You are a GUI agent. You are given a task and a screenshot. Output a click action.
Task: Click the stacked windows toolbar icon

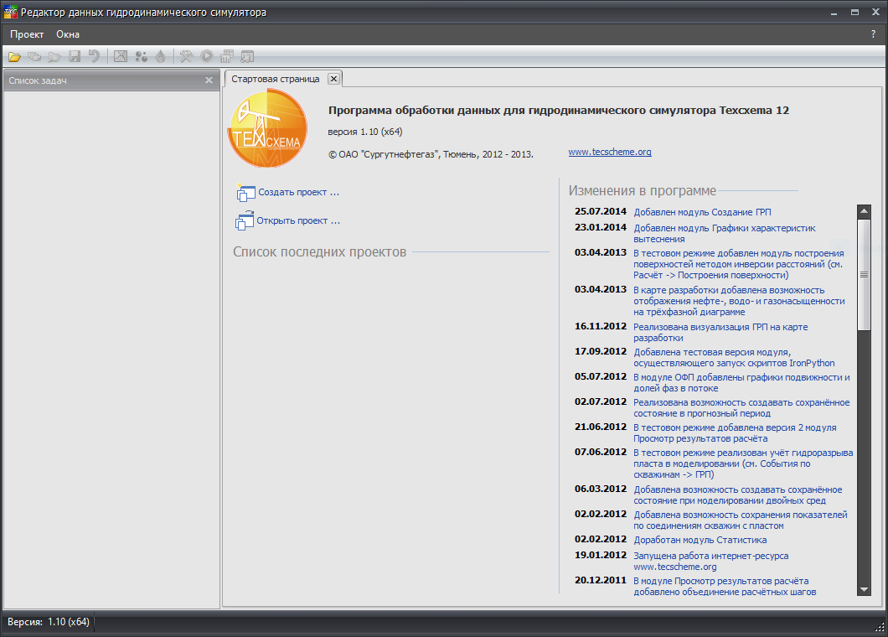coord(34,57)
